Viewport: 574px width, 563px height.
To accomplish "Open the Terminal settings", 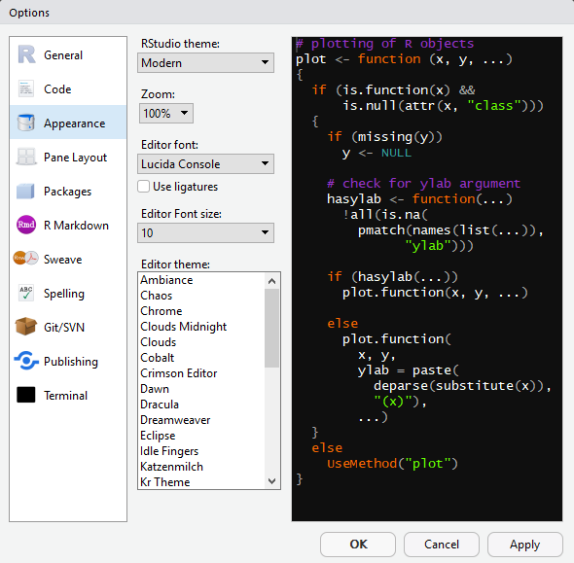I will [x=68, y=395].
